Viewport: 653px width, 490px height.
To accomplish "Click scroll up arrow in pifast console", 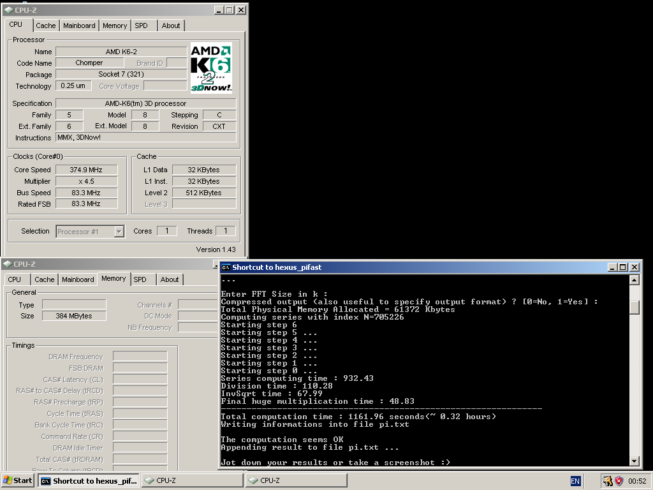I will [635, 280].
